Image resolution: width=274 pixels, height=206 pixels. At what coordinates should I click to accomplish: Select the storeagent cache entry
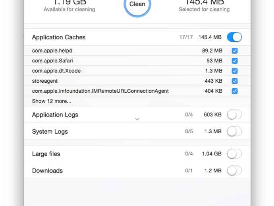(x=45, y=81)
